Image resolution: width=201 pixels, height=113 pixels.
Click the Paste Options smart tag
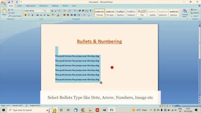(x=101, y=83)
